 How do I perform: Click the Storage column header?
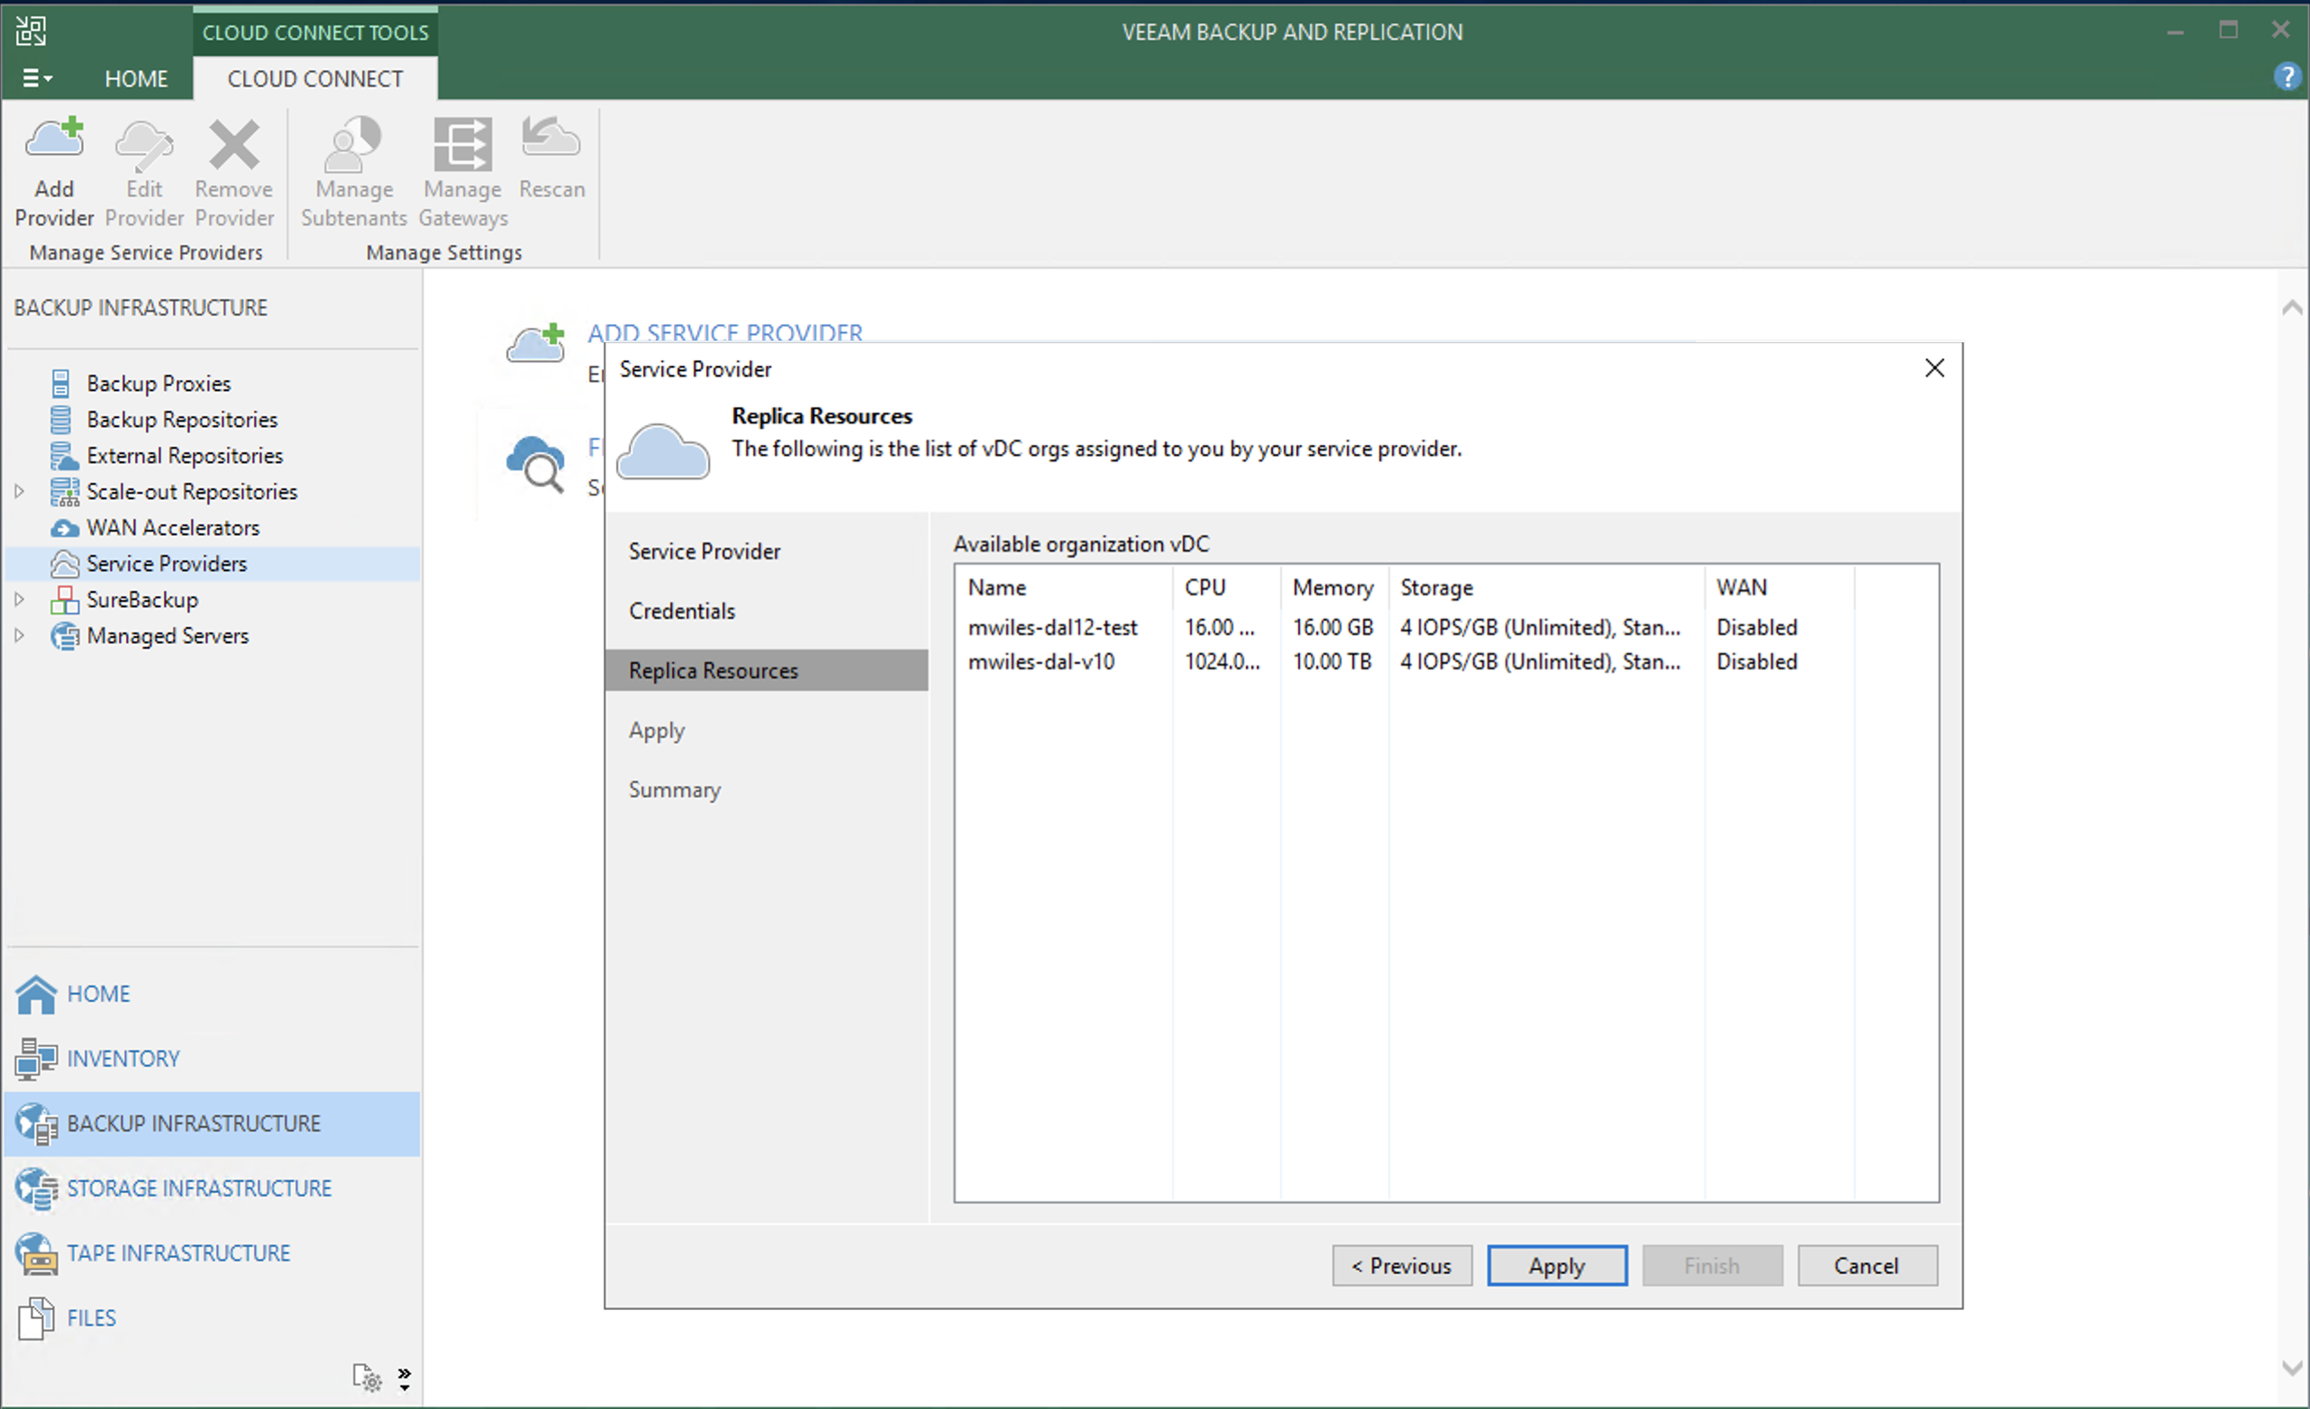click(x=1436, y=587)
